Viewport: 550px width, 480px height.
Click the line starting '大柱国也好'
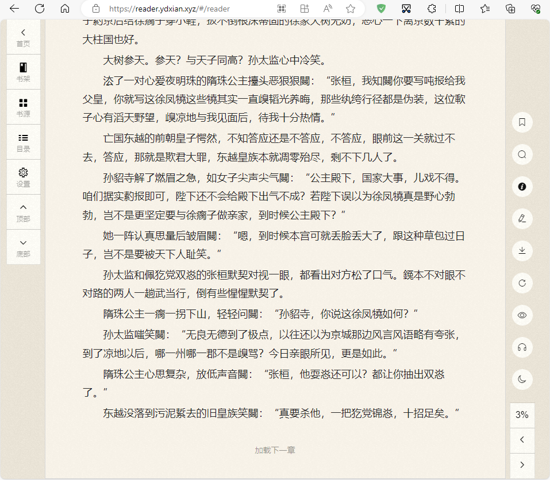pos(111,40)
